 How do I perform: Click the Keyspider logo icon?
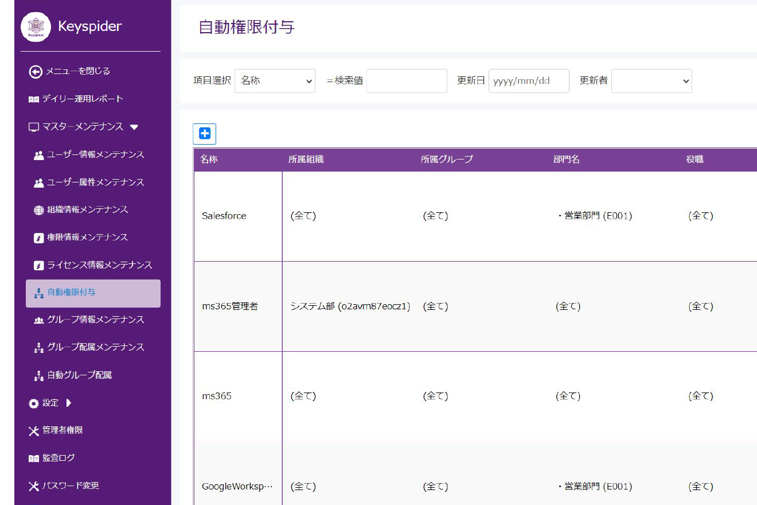[x=36, y=26]
